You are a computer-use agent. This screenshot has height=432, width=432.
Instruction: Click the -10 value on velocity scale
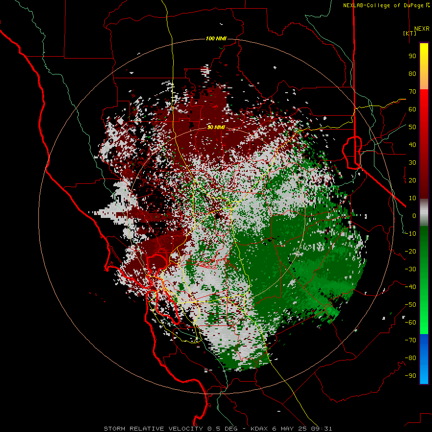[410, 234]
